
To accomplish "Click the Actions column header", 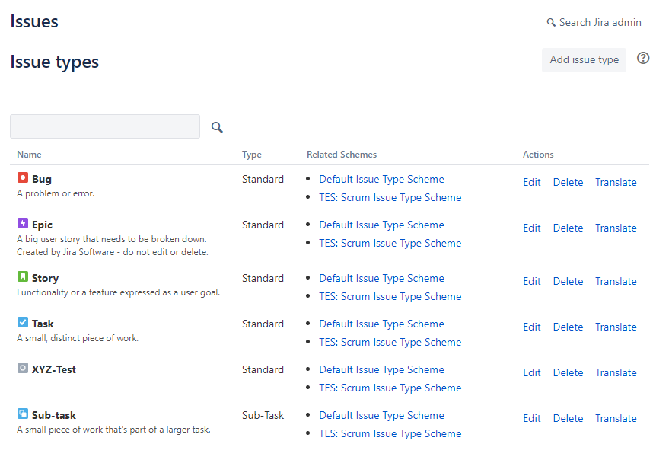I will [538, 155].
